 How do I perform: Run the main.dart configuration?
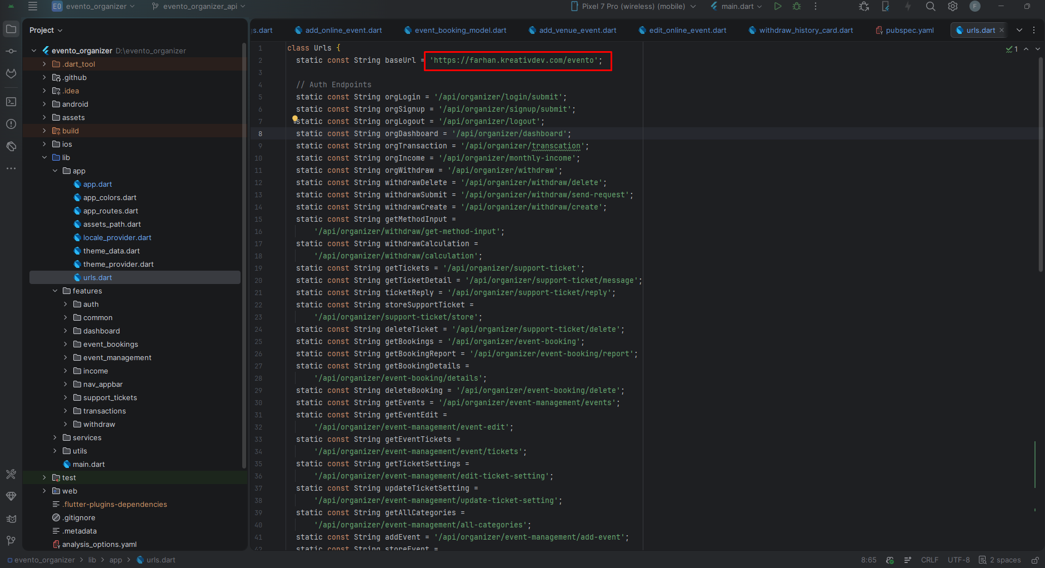point(777,6)
